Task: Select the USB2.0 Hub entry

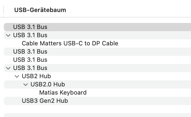Action: 48,84
